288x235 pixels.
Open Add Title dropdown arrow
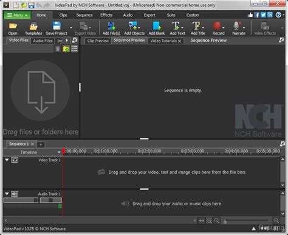point(203,27)
